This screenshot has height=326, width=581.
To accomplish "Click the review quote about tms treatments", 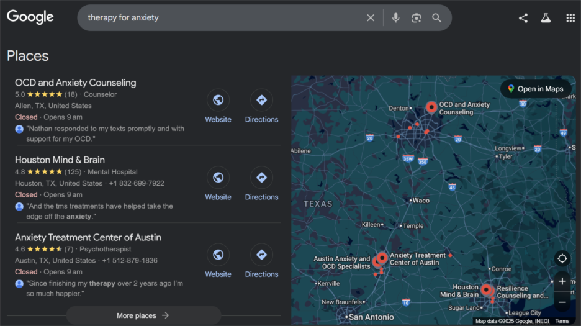I will 100,211.
